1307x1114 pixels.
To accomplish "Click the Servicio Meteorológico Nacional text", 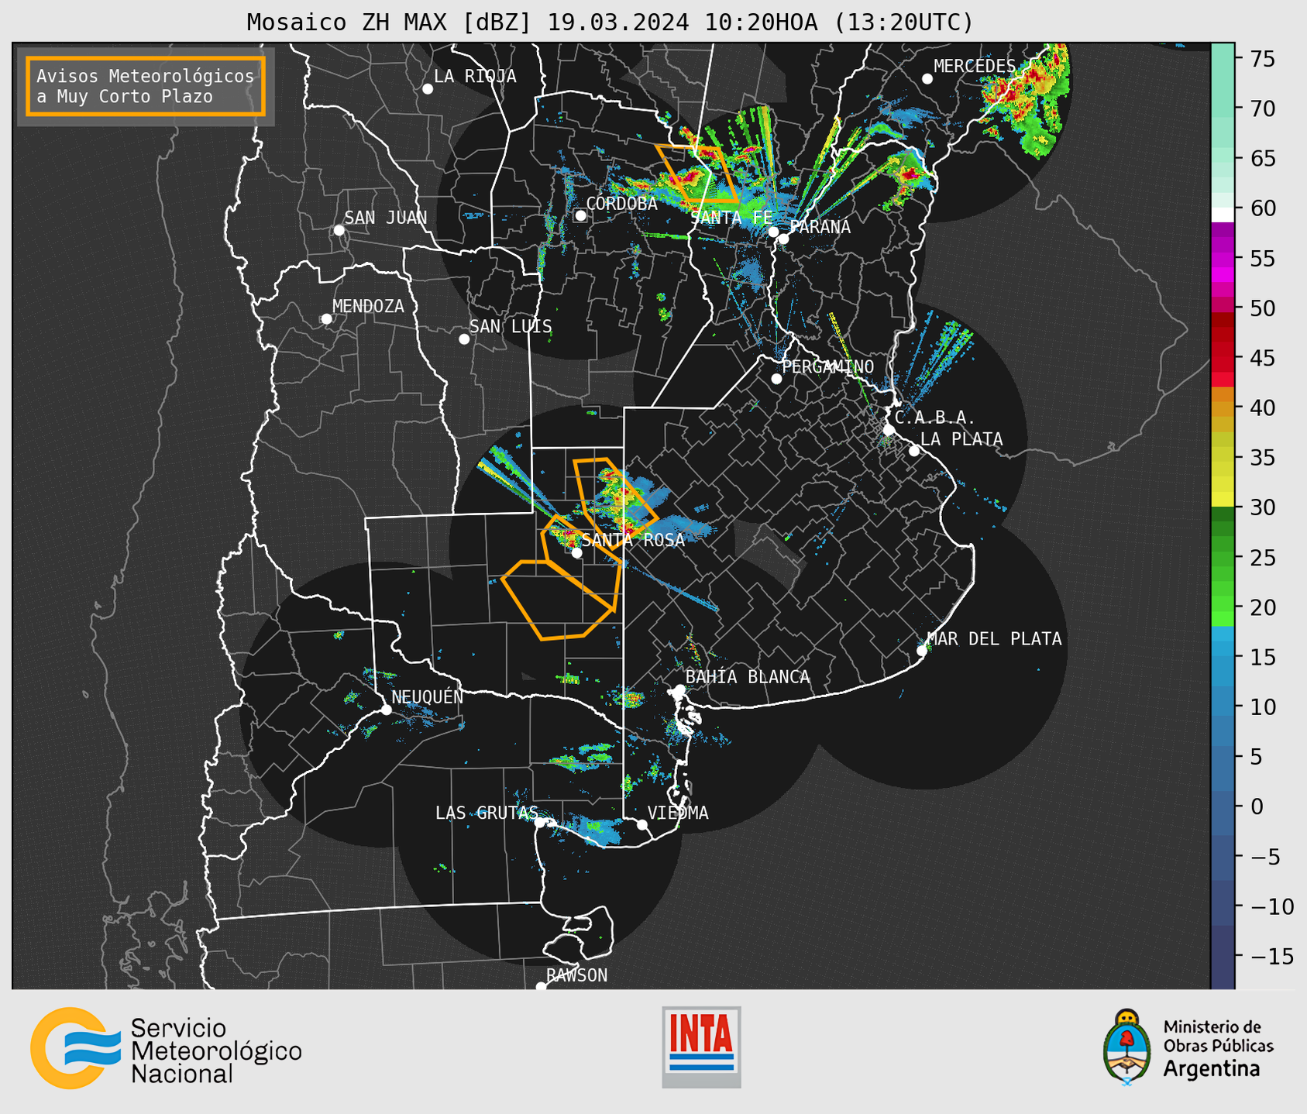I will click(x=216, y=1050).
